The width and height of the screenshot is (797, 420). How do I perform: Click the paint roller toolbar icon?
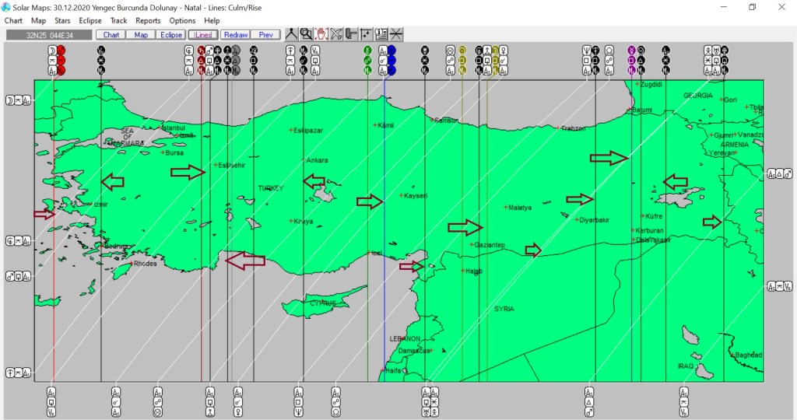[x=351, y=34]
